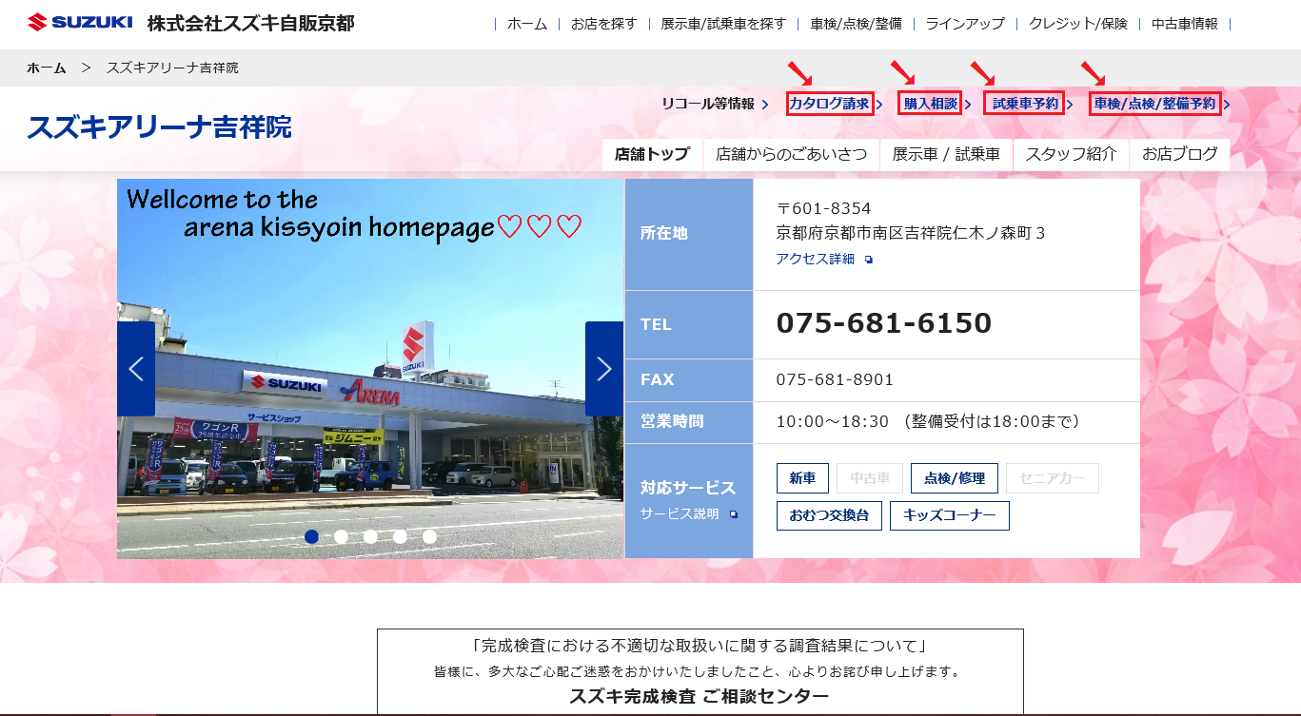Click the phone number 075-681-6150
This screenshot has height=716, width=1301.
click(884, 323)
